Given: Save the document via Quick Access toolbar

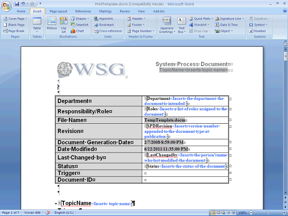Looking at the screenshot, I should click(17, 4).
